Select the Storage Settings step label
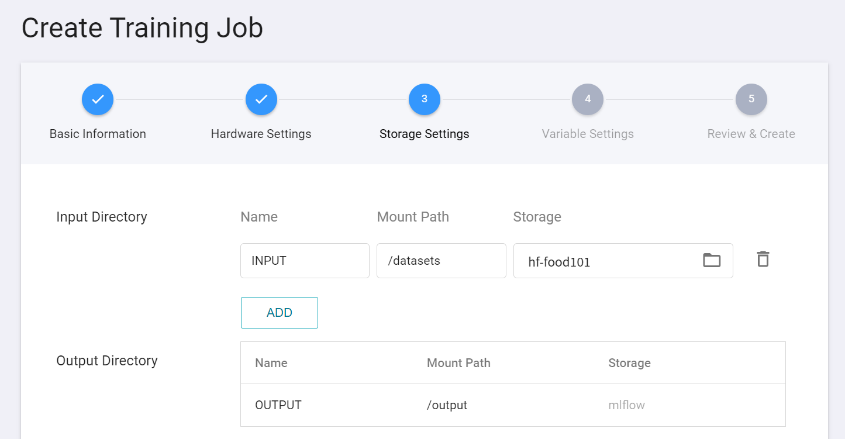 (x=424, y=134)
